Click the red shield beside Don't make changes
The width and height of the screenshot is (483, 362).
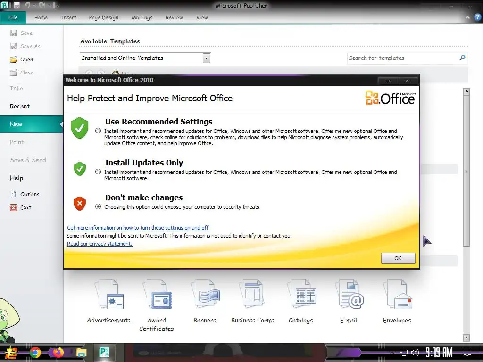[79, 204]
